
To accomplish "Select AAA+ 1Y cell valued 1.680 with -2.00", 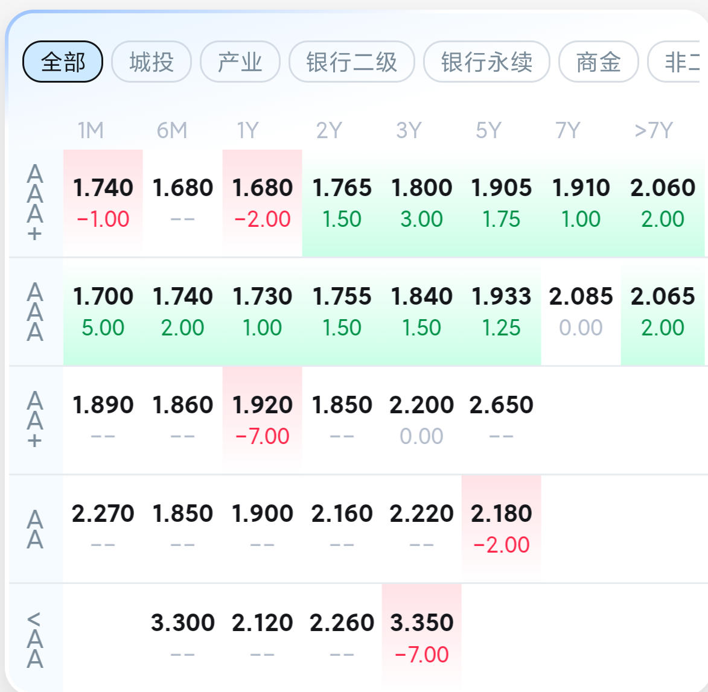I will (263, 203).
